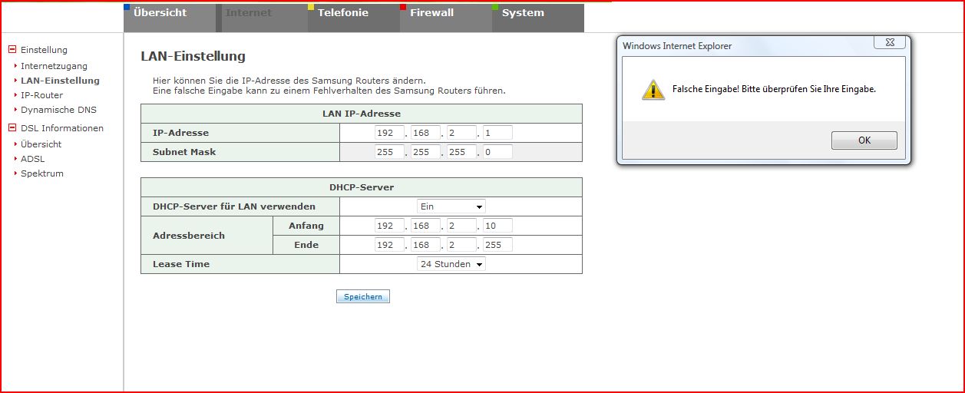
Task: Click the Subnet Mask second octet field
Action: click(426, 152)
